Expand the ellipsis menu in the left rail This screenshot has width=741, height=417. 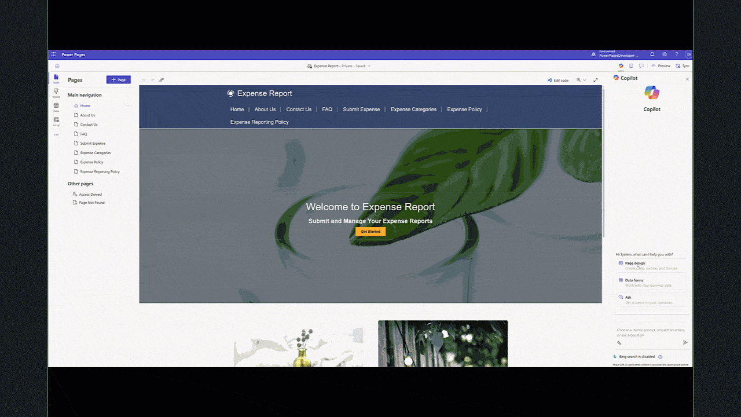pos(56,134)
